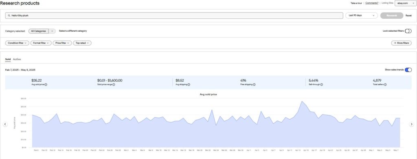The width and height of the screenshot is (417, 159).
Task: Click the chart's next arrow icon
Action: click(x=411, y=124)
